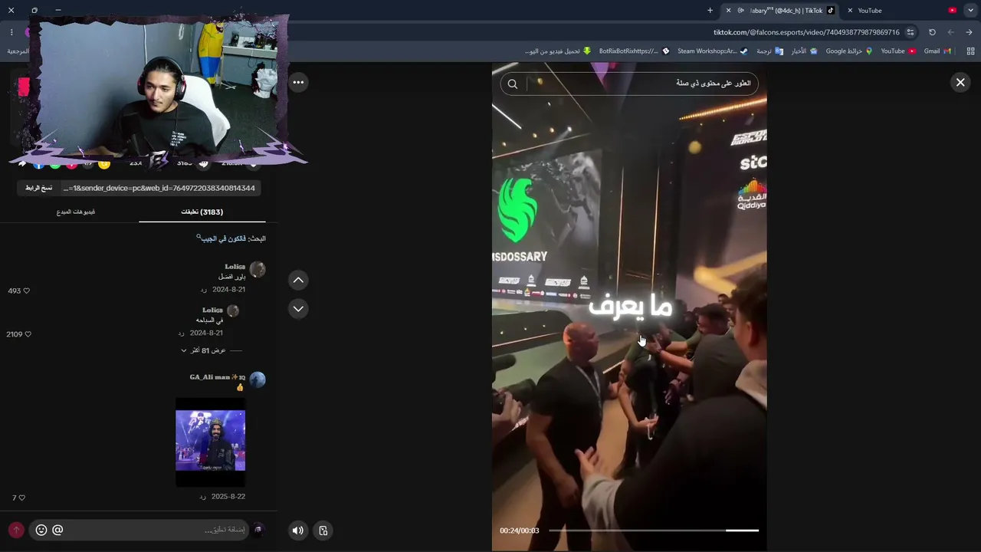Open the Steam Workshop bookmark
The width and height of the screenshot is (981, 552).
pyautogui.click(x=713, y=51)
